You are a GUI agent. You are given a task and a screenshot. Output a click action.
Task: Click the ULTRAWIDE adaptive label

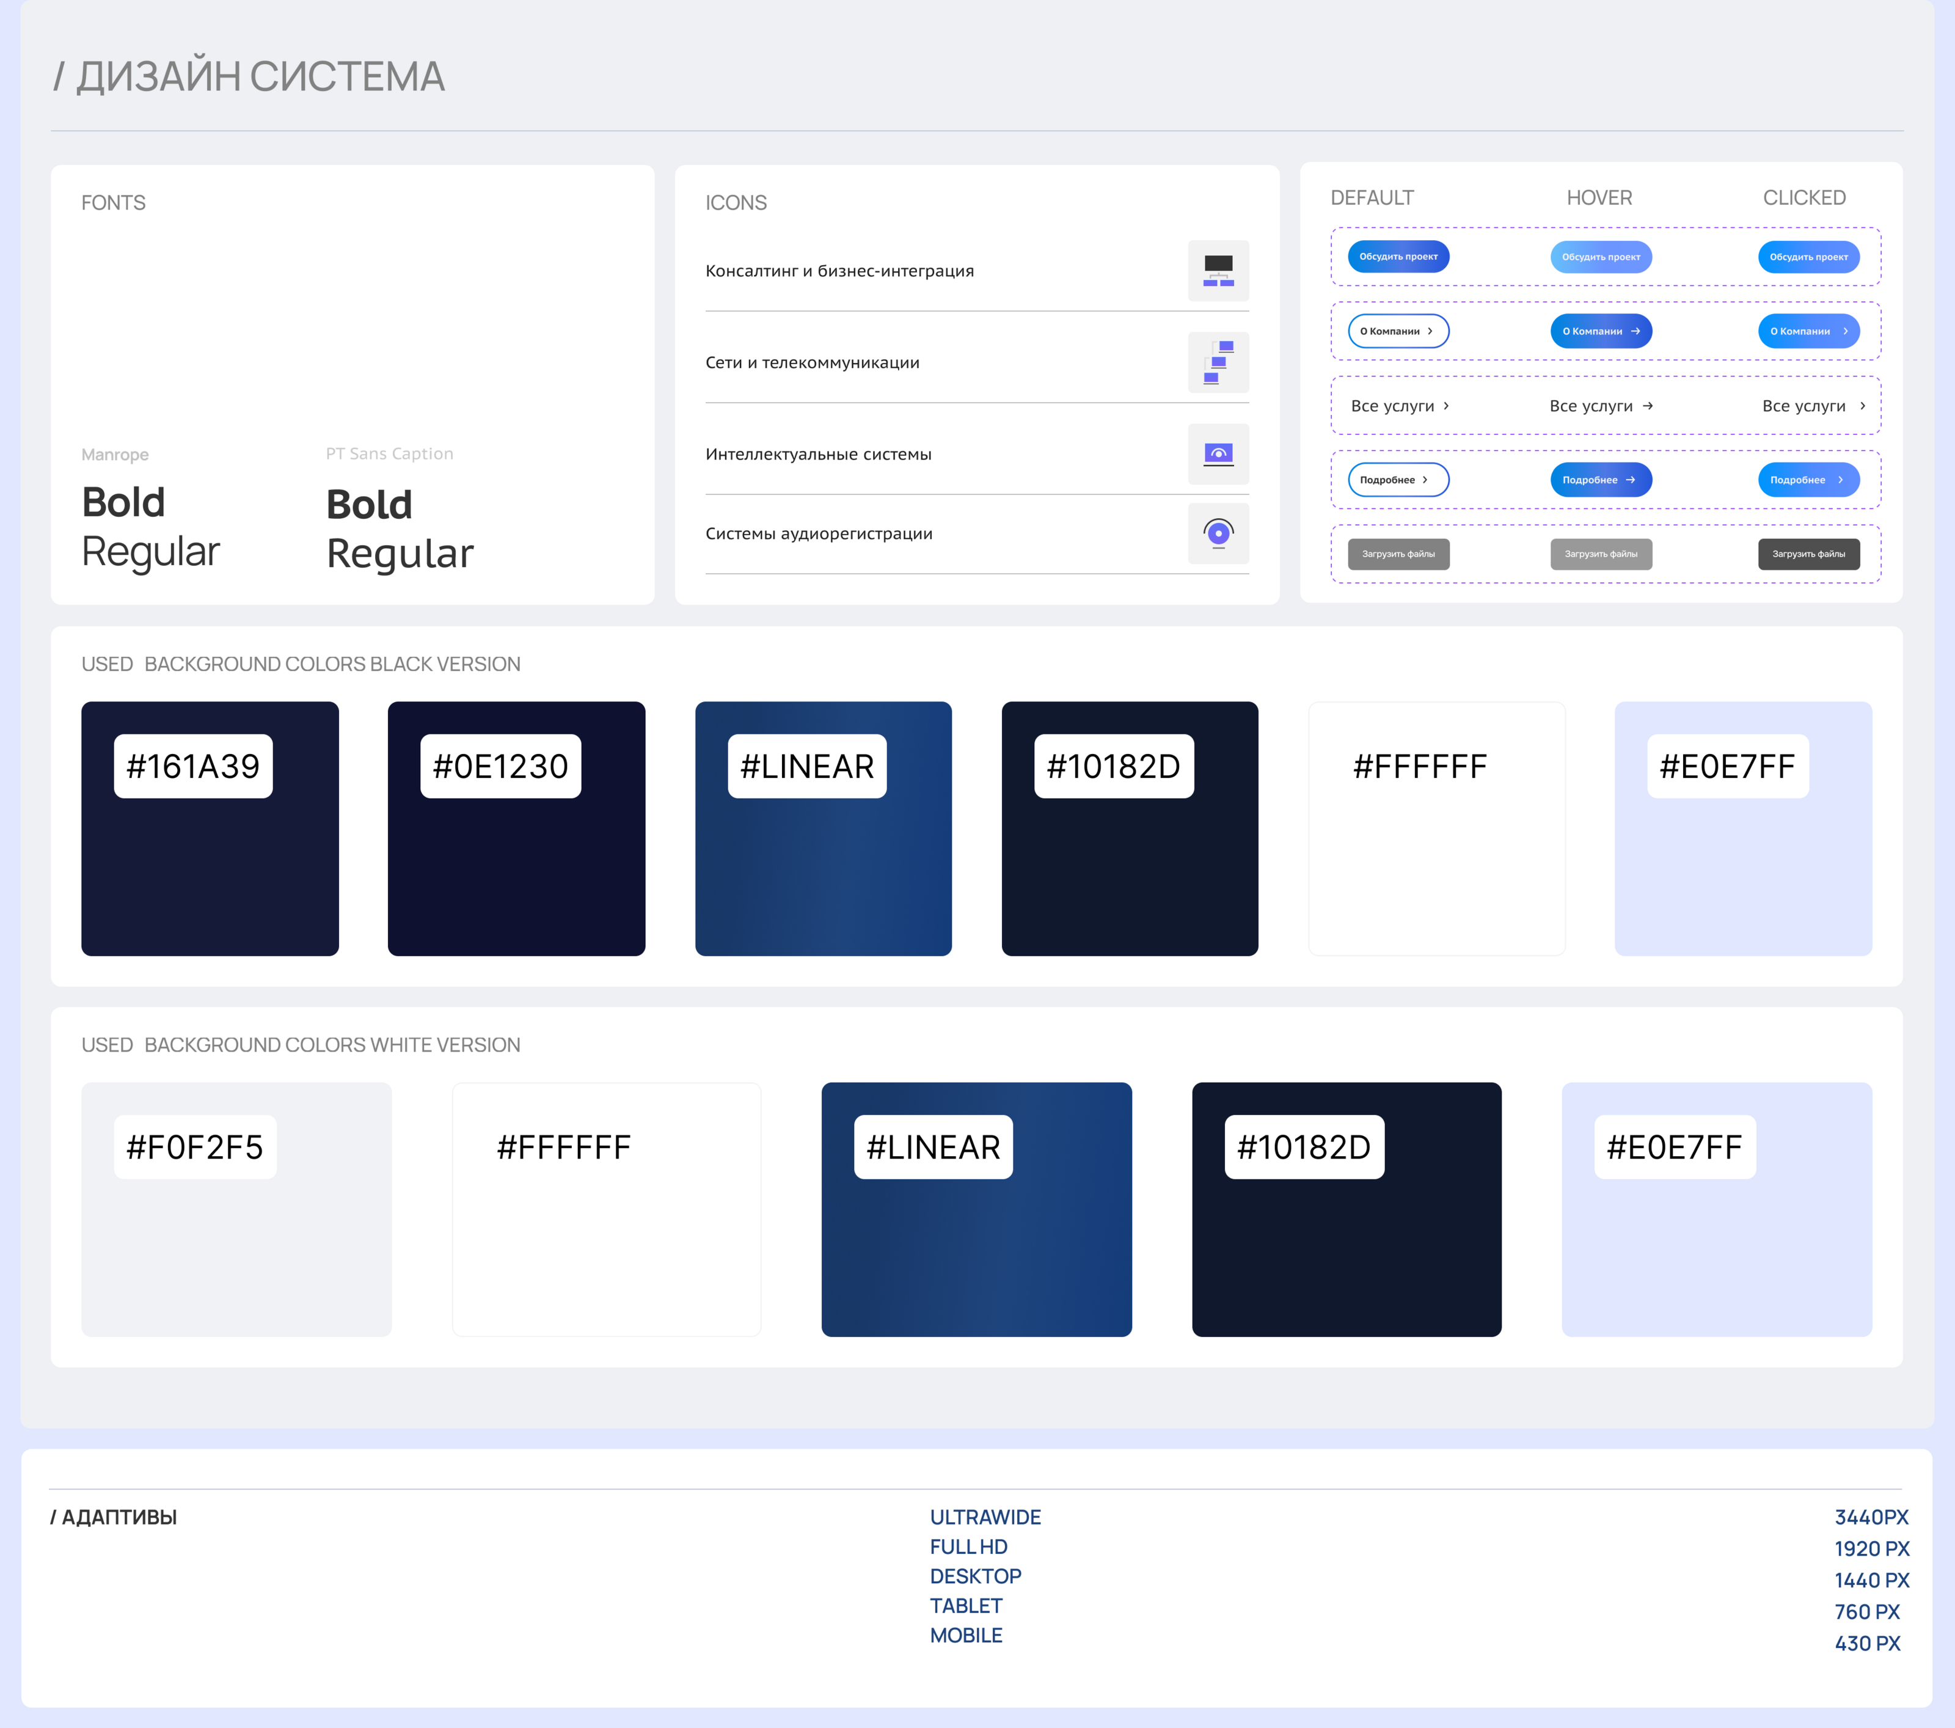[985, 1517]
